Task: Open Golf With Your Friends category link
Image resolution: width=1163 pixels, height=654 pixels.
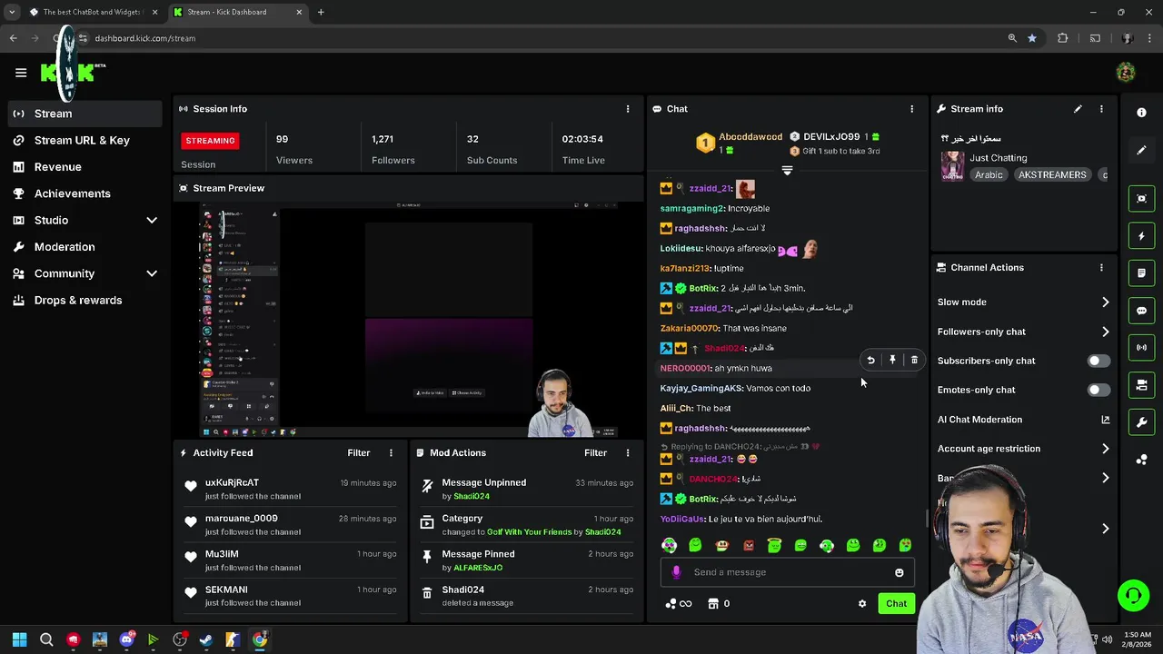Action: coord(529,532)
